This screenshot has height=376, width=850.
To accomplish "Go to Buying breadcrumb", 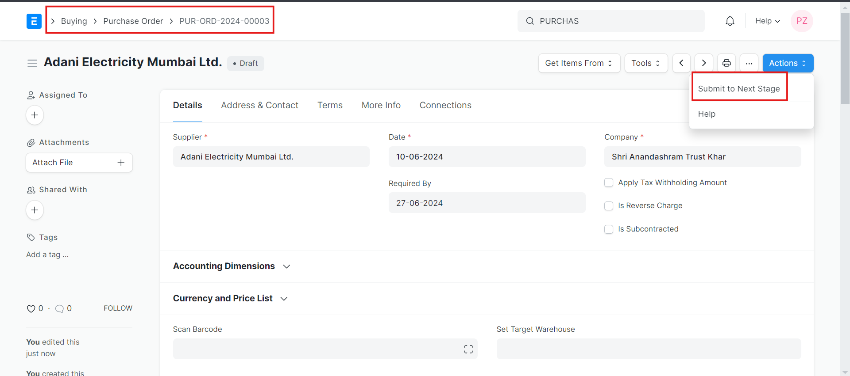I will pos(74,21).
